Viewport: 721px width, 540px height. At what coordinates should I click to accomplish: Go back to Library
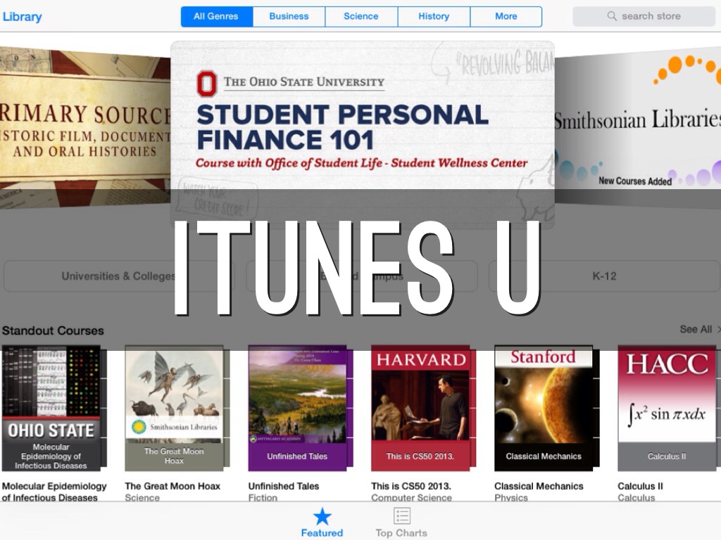pyautogui.click(x=22, y=16)
